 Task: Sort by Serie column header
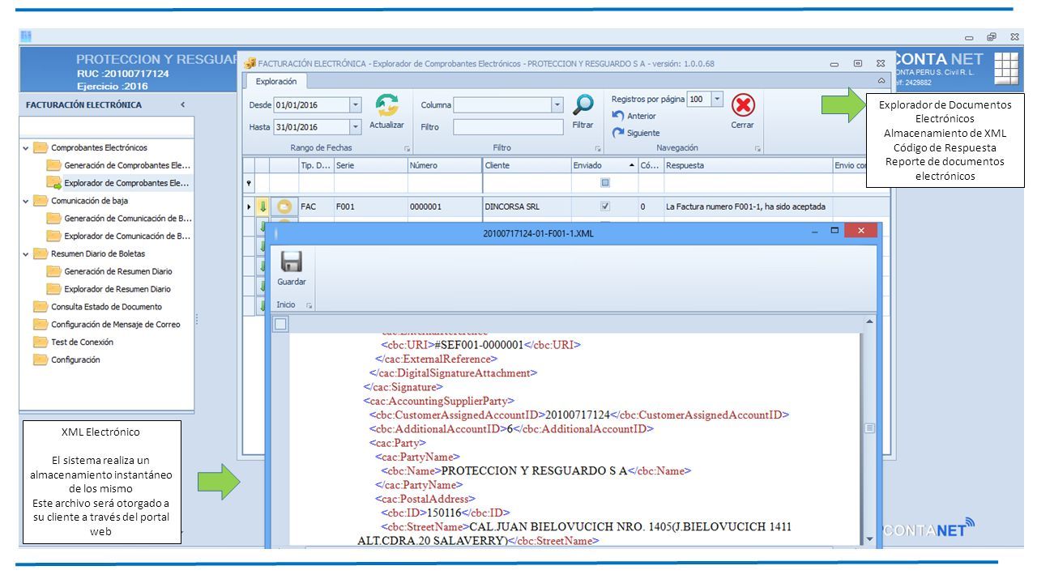(369, 165)
